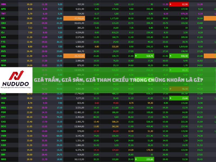216x162 pixels.
Task: Select the GEX ticker symbol
Action: tap(4, 23)
